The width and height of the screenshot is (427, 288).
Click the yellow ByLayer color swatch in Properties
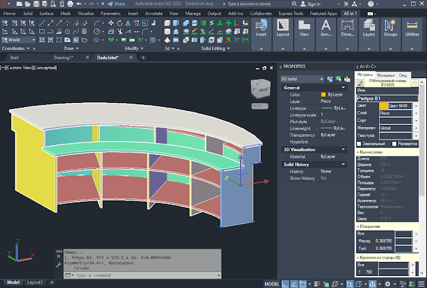point(323,95)
